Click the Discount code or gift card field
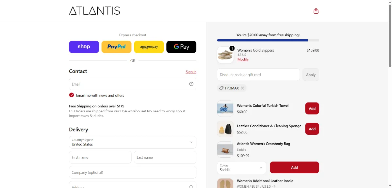The image size is (392, 188). coord(258,75)
